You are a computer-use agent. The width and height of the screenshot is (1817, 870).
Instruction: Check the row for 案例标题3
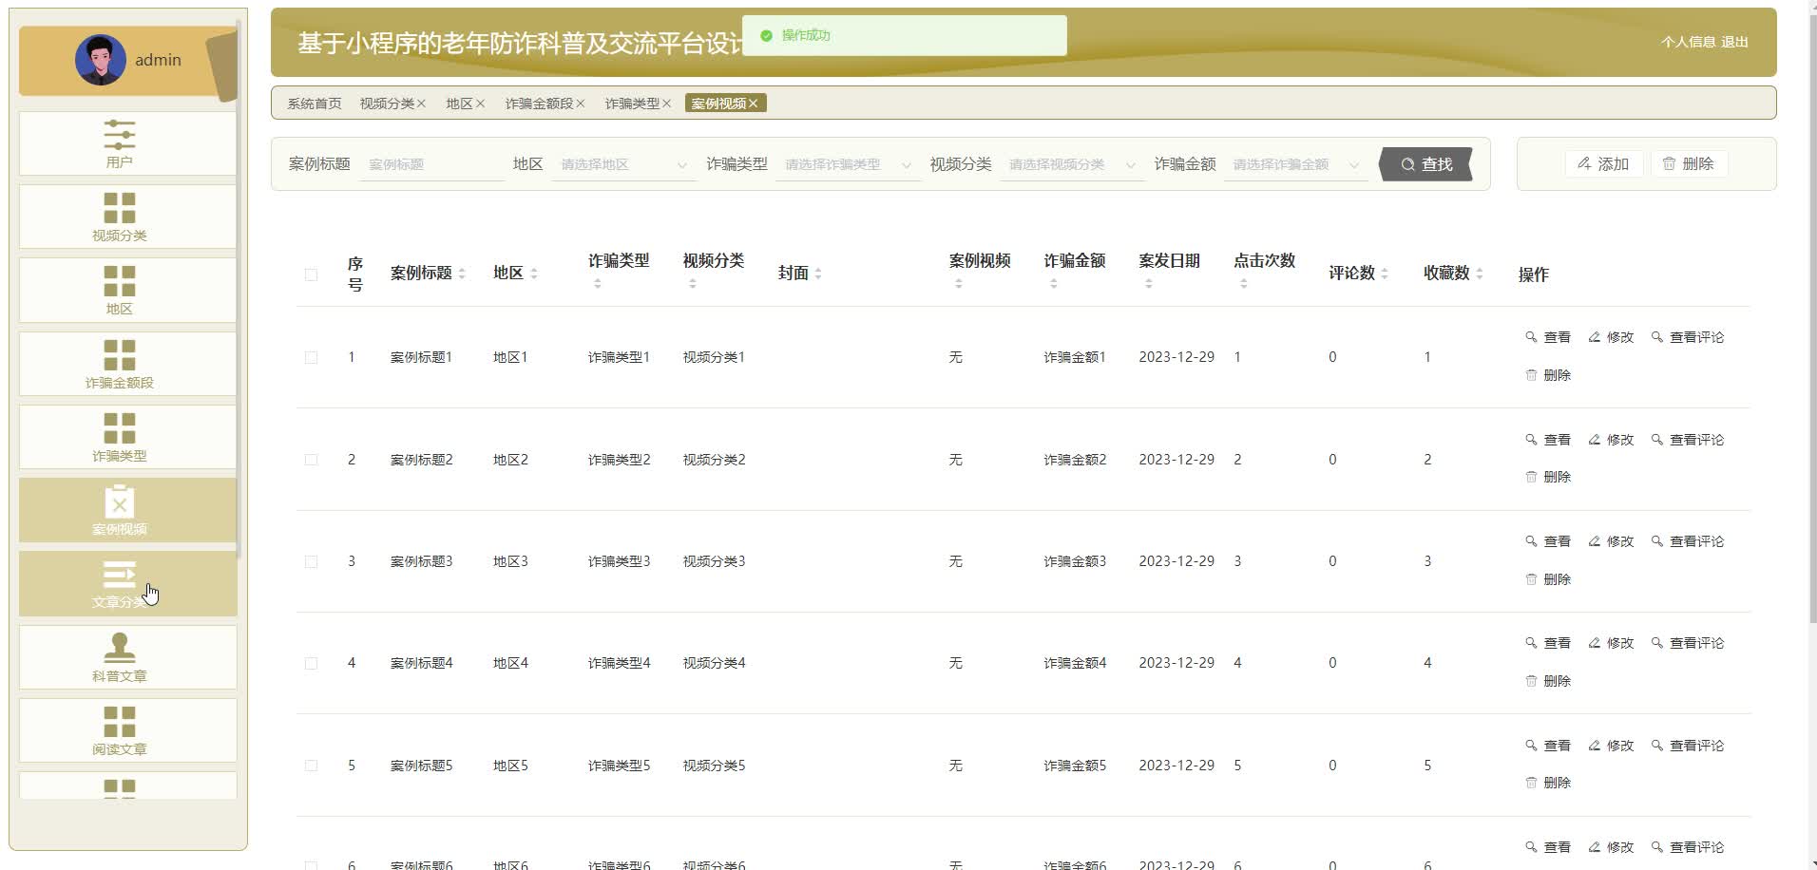(311, 561)
